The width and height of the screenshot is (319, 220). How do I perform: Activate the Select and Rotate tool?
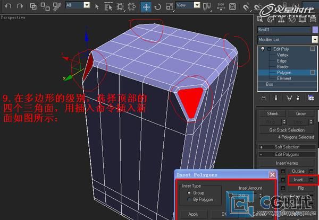157,7
